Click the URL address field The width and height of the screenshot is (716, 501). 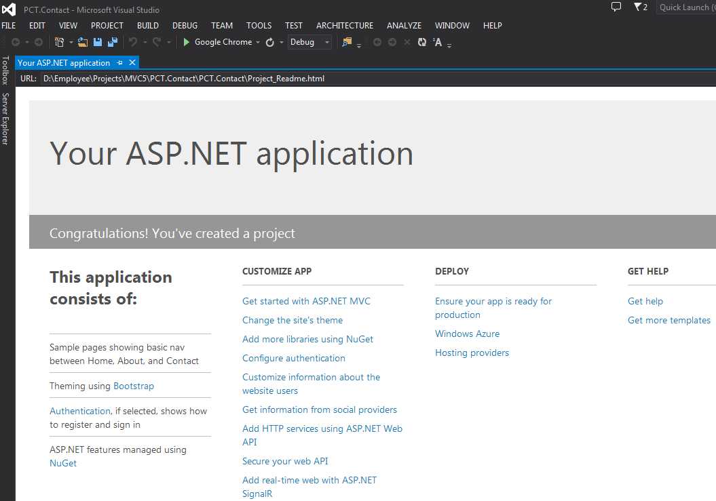coord(378,79)
